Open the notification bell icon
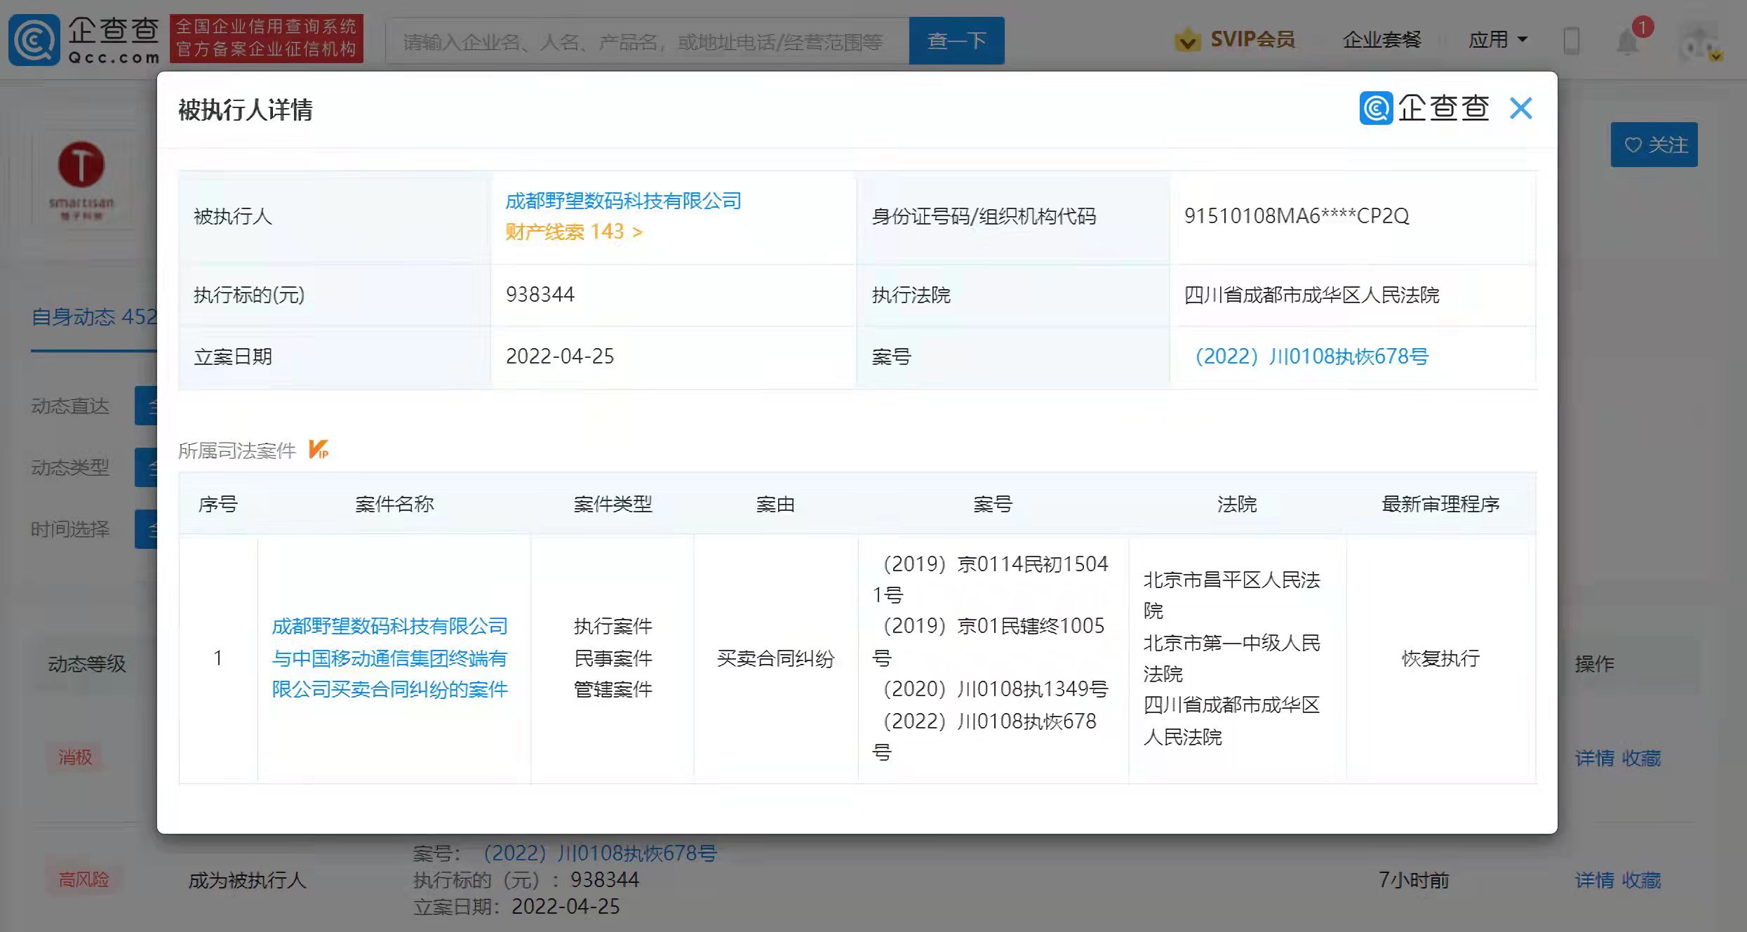Viewport: 1747px width, 932px height. point(1628,41)
